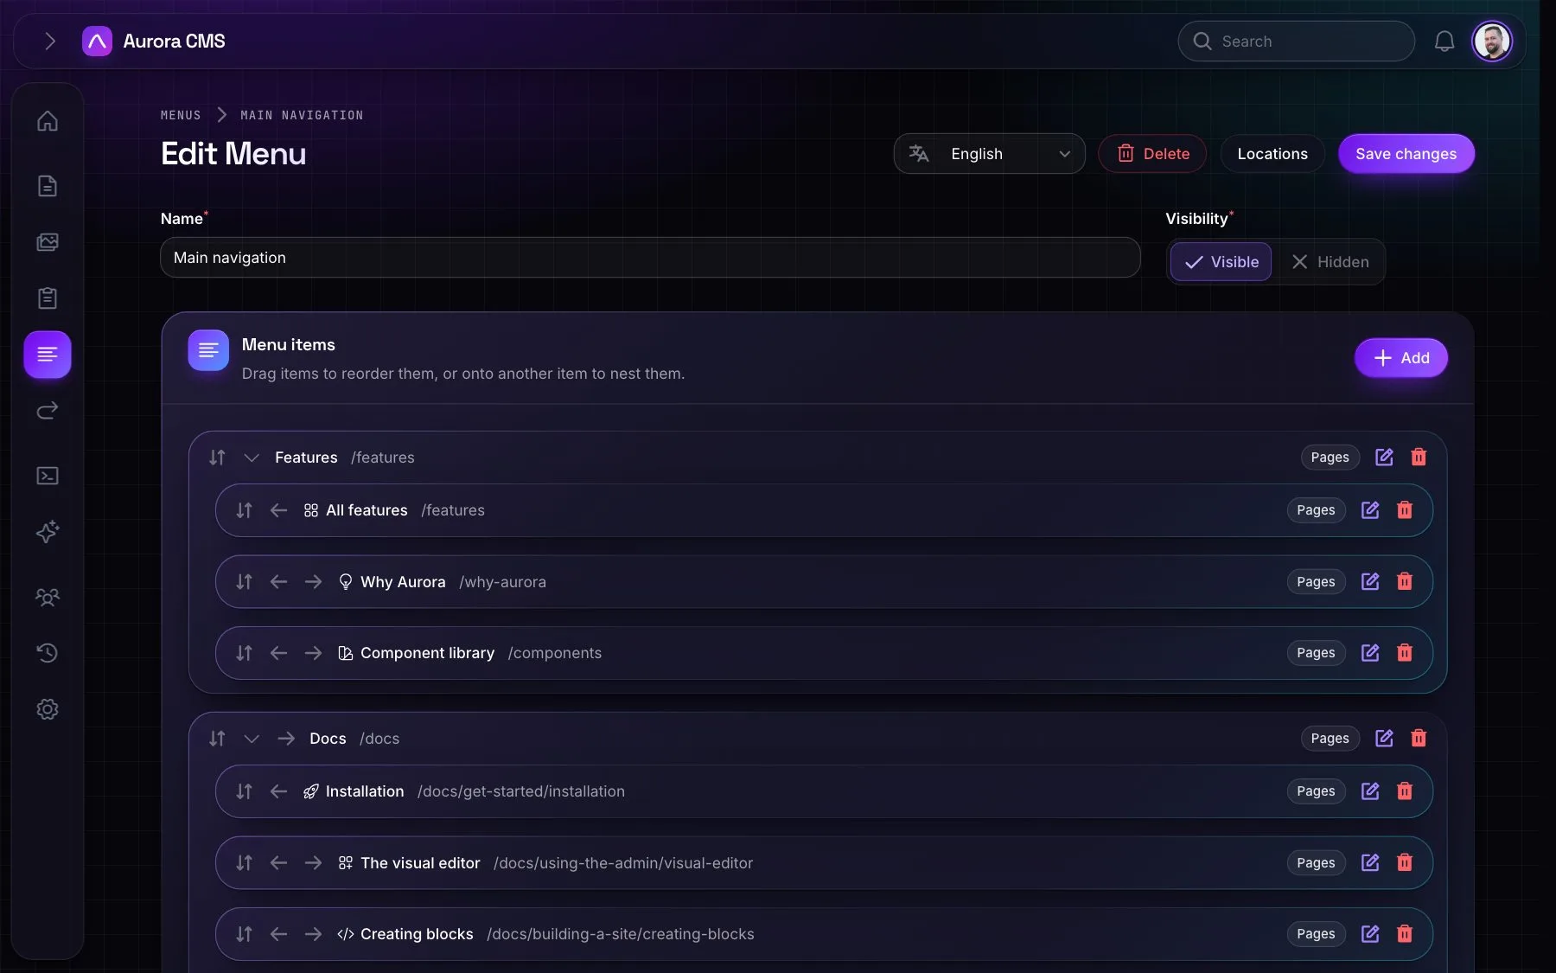Collapse the Docs menu group
The image size is (1556, 973).
(252, 739)
